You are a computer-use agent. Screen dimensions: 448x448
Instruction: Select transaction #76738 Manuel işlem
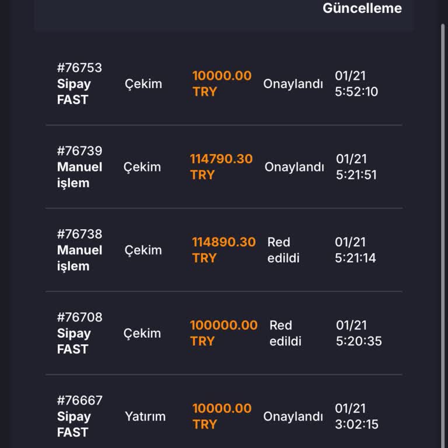coord(79,250)
